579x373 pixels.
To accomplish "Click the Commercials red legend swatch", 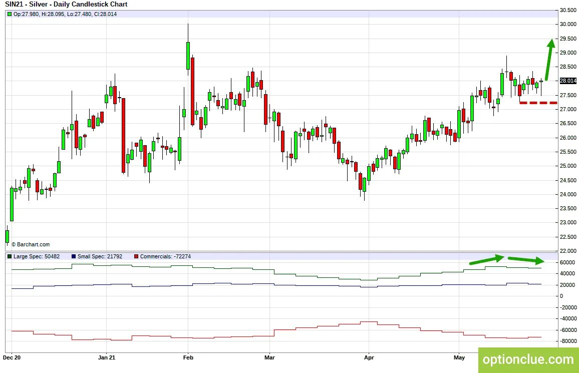I will 136,256.
